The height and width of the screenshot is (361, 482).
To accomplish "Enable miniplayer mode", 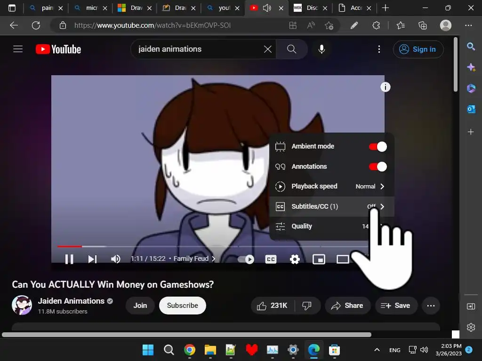I will point(319,259).
